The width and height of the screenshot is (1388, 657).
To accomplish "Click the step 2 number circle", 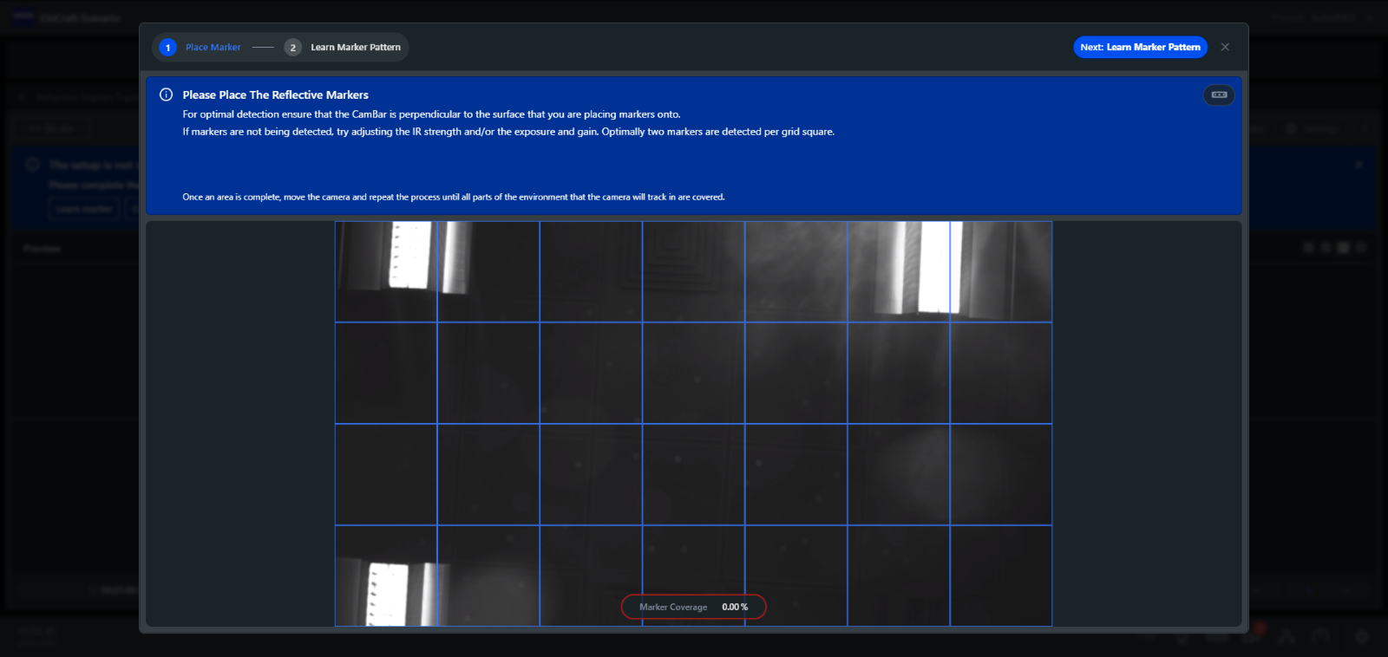I will (x=293, y=48).
